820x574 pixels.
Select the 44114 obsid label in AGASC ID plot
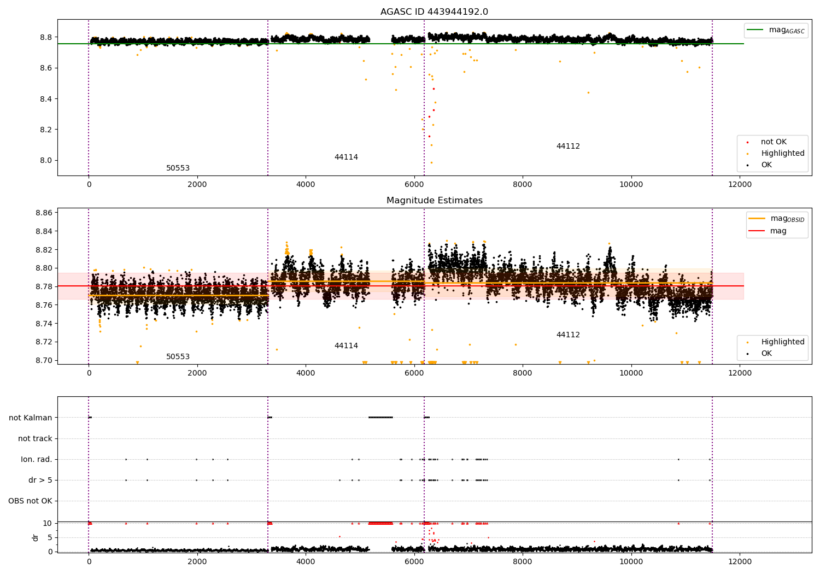point(346,157)
